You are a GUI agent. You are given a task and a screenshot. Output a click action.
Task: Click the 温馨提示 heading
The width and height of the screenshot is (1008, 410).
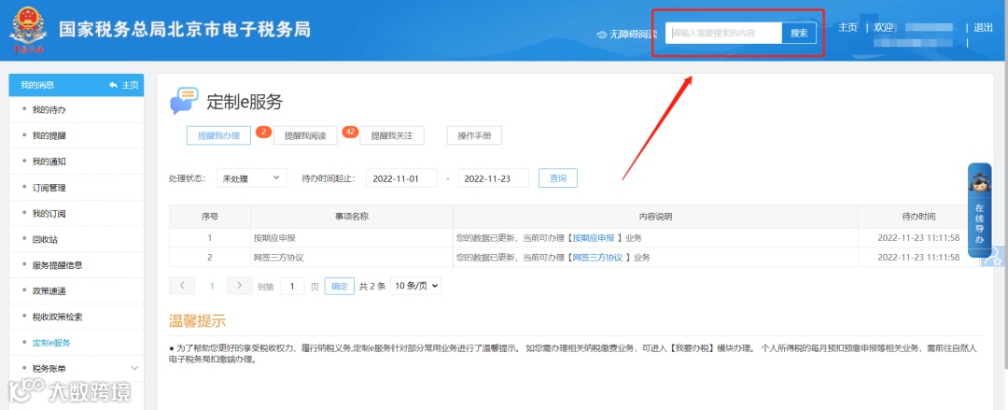pos(197,321)
